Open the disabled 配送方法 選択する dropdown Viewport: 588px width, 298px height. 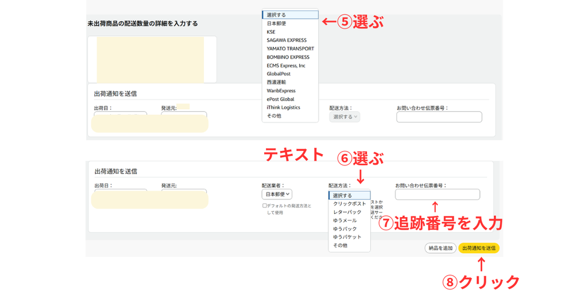coord(345,117)
